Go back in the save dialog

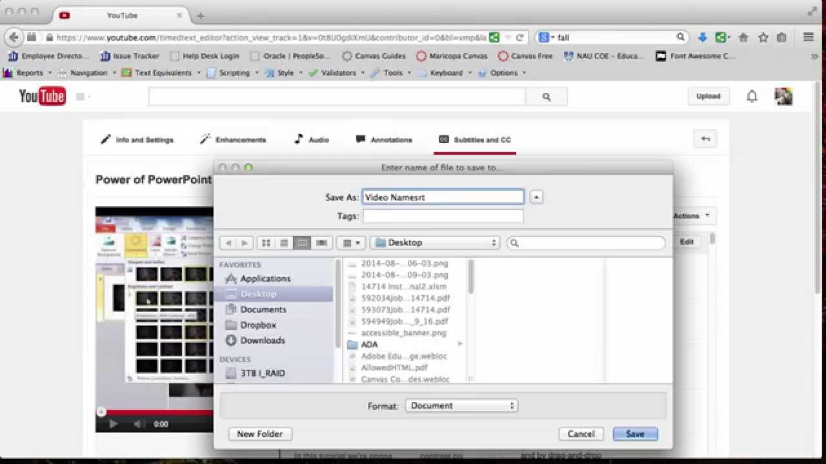tap(228, 243)
